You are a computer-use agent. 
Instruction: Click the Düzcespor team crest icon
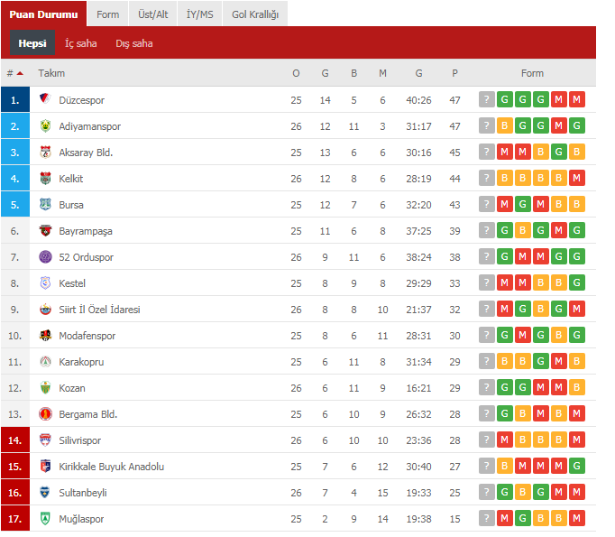tap(45, 99)
